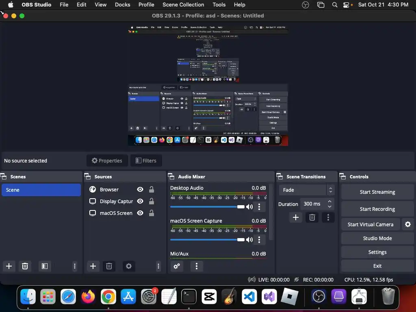
Task: Open the Profile menu
Action: 146,5
